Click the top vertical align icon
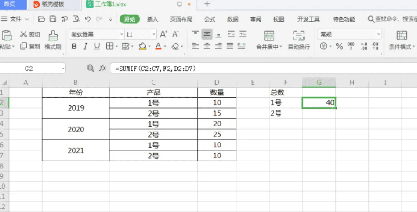Image resolution: width=417 pixels, height=212 pixels. (x=196, y=34)
